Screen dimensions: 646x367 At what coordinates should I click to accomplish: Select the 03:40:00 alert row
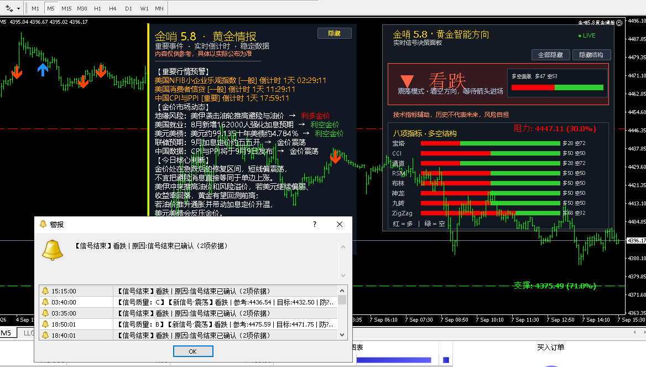(189, 302)
